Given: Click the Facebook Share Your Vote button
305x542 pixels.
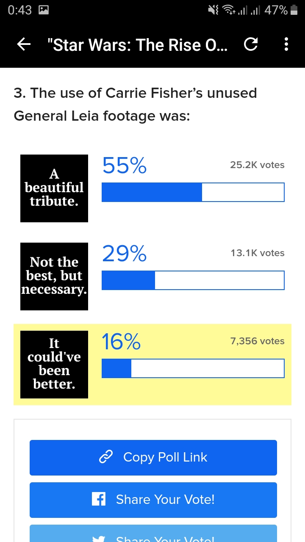Looking at the screenshot, I should point(153,500).
